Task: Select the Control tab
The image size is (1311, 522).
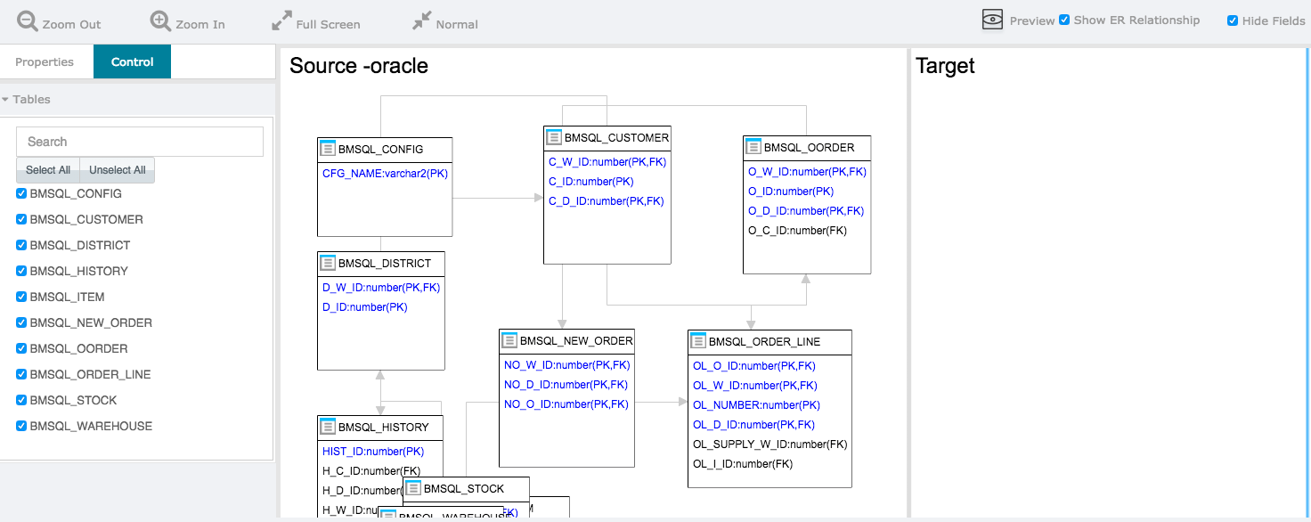Action: (x=133, y=61)
